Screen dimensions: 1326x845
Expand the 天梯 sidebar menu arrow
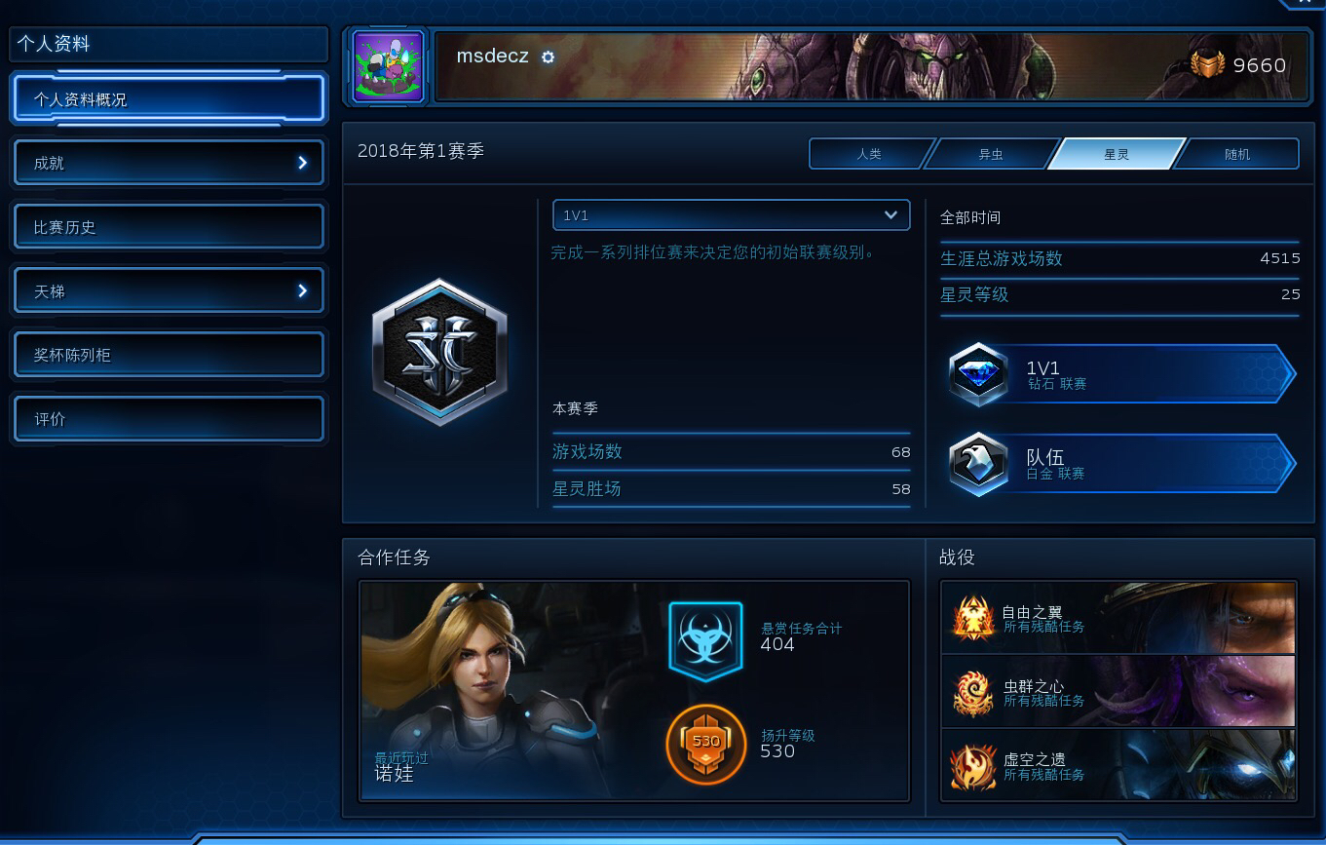pos(302,290)
